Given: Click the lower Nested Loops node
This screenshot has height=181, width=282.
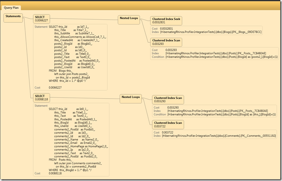Looking at the screenshot, I should (x=131, y=99).
